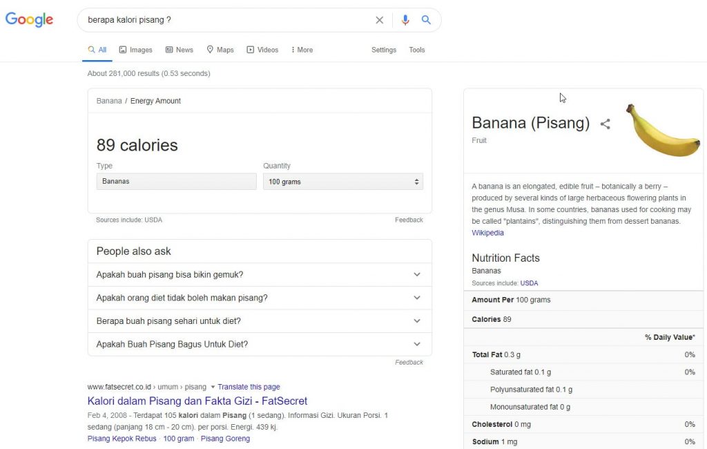Click the Google logo
Viewport: 707px width, 449px height.
(x=29, y=19)
